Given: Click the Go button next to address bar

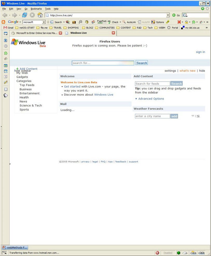Looking at the screenshot, I should 176,15.
